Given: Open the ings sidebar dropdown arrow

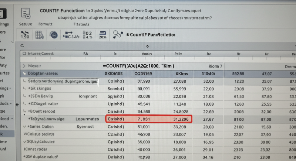Looking at the screenshot, I should coord(10,88).
